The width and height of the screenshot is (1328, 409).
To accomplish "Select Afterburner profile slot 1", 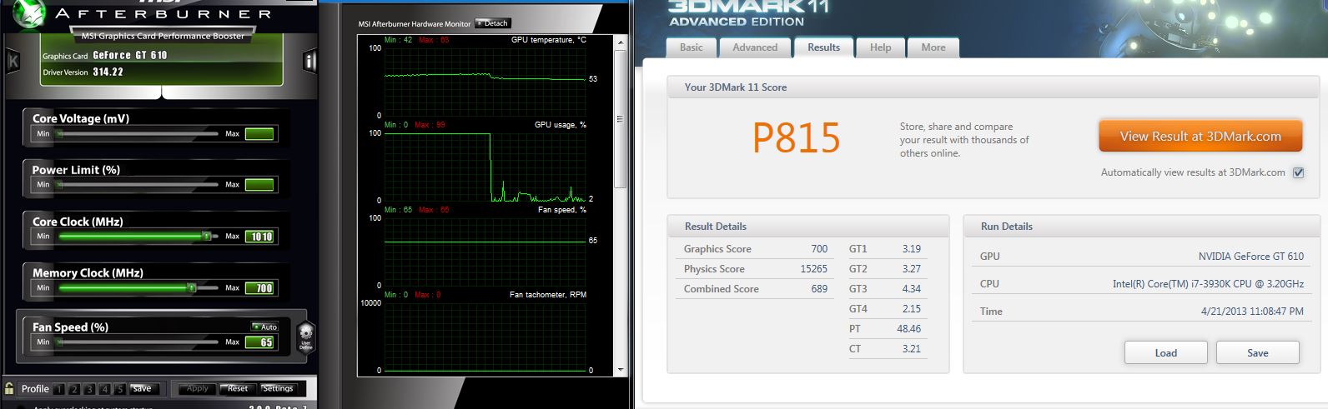I will (x=59, y=389).
